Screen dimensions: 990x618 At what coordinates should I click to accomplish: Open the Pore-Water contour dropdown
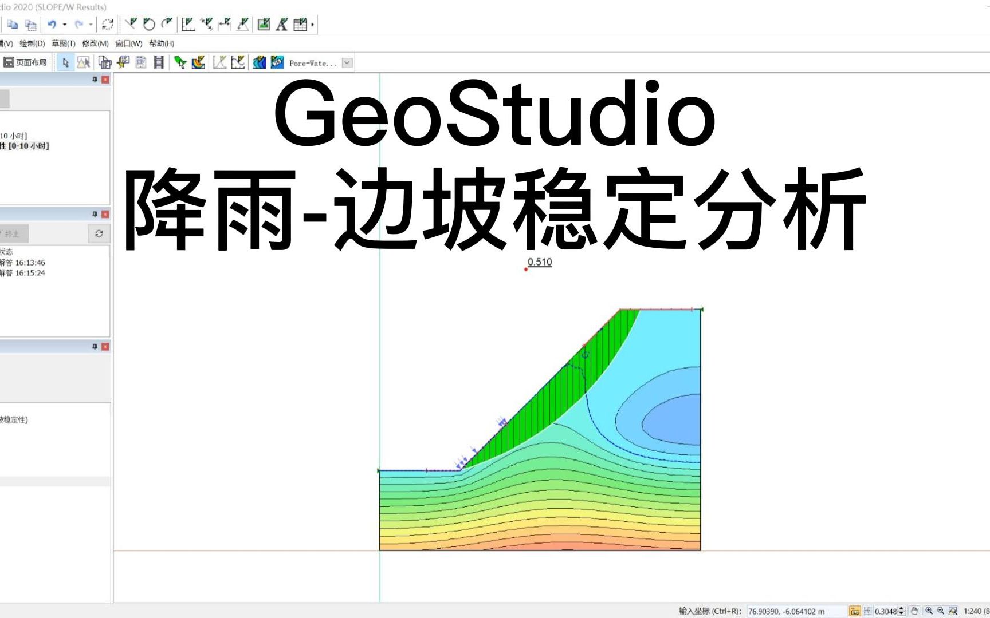[x=346, y=63]
